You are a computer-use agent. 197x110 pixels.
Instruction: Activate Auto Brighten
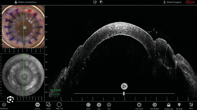click(x=155, y=105)
